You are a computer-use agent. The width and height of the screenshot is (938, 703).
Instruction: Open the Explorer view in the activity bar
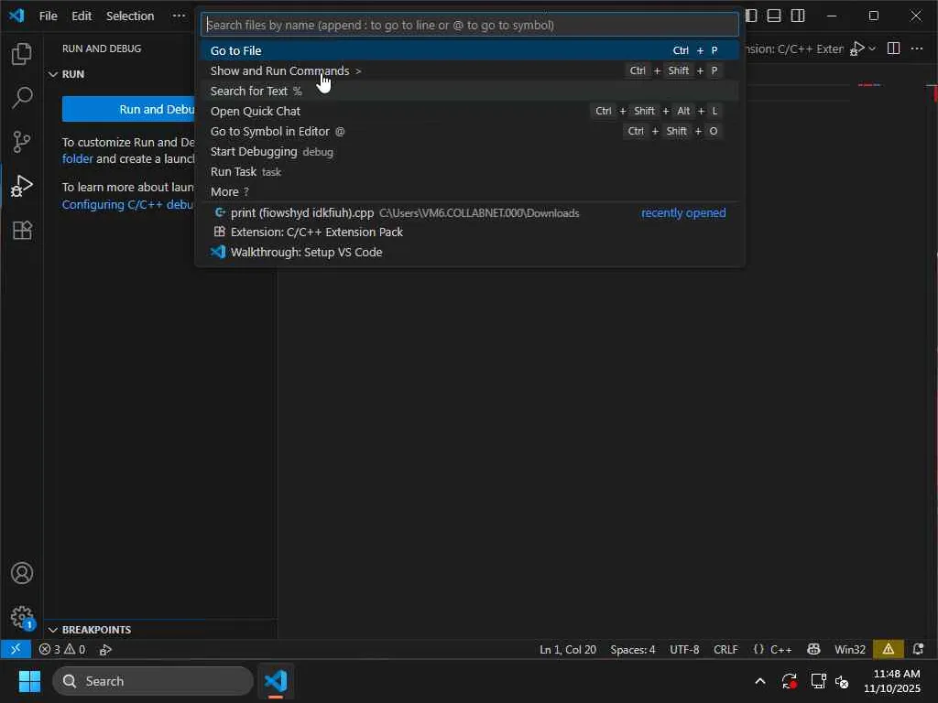(x=22, y=54)
